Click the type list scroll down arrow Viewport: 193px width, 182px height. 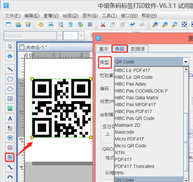click(x=186, y=180)
